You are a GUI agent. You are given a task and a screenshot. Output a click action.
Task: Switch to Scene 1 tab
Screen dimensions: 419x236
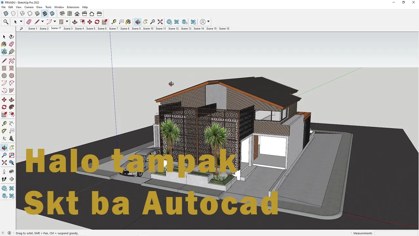pyautogui.click(x=32, y=29)
